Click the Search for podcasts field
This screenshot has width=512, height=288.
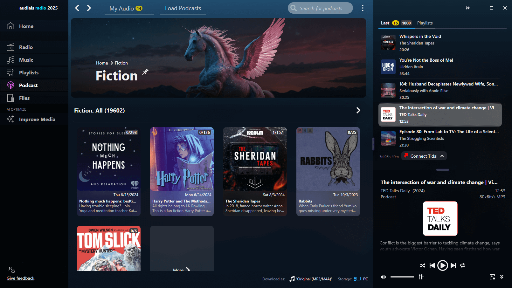[321, 8]
